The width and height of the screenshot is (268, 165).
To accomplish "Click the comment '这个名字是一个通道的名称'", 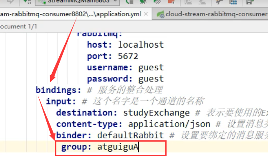I will [x=148, y=101].
